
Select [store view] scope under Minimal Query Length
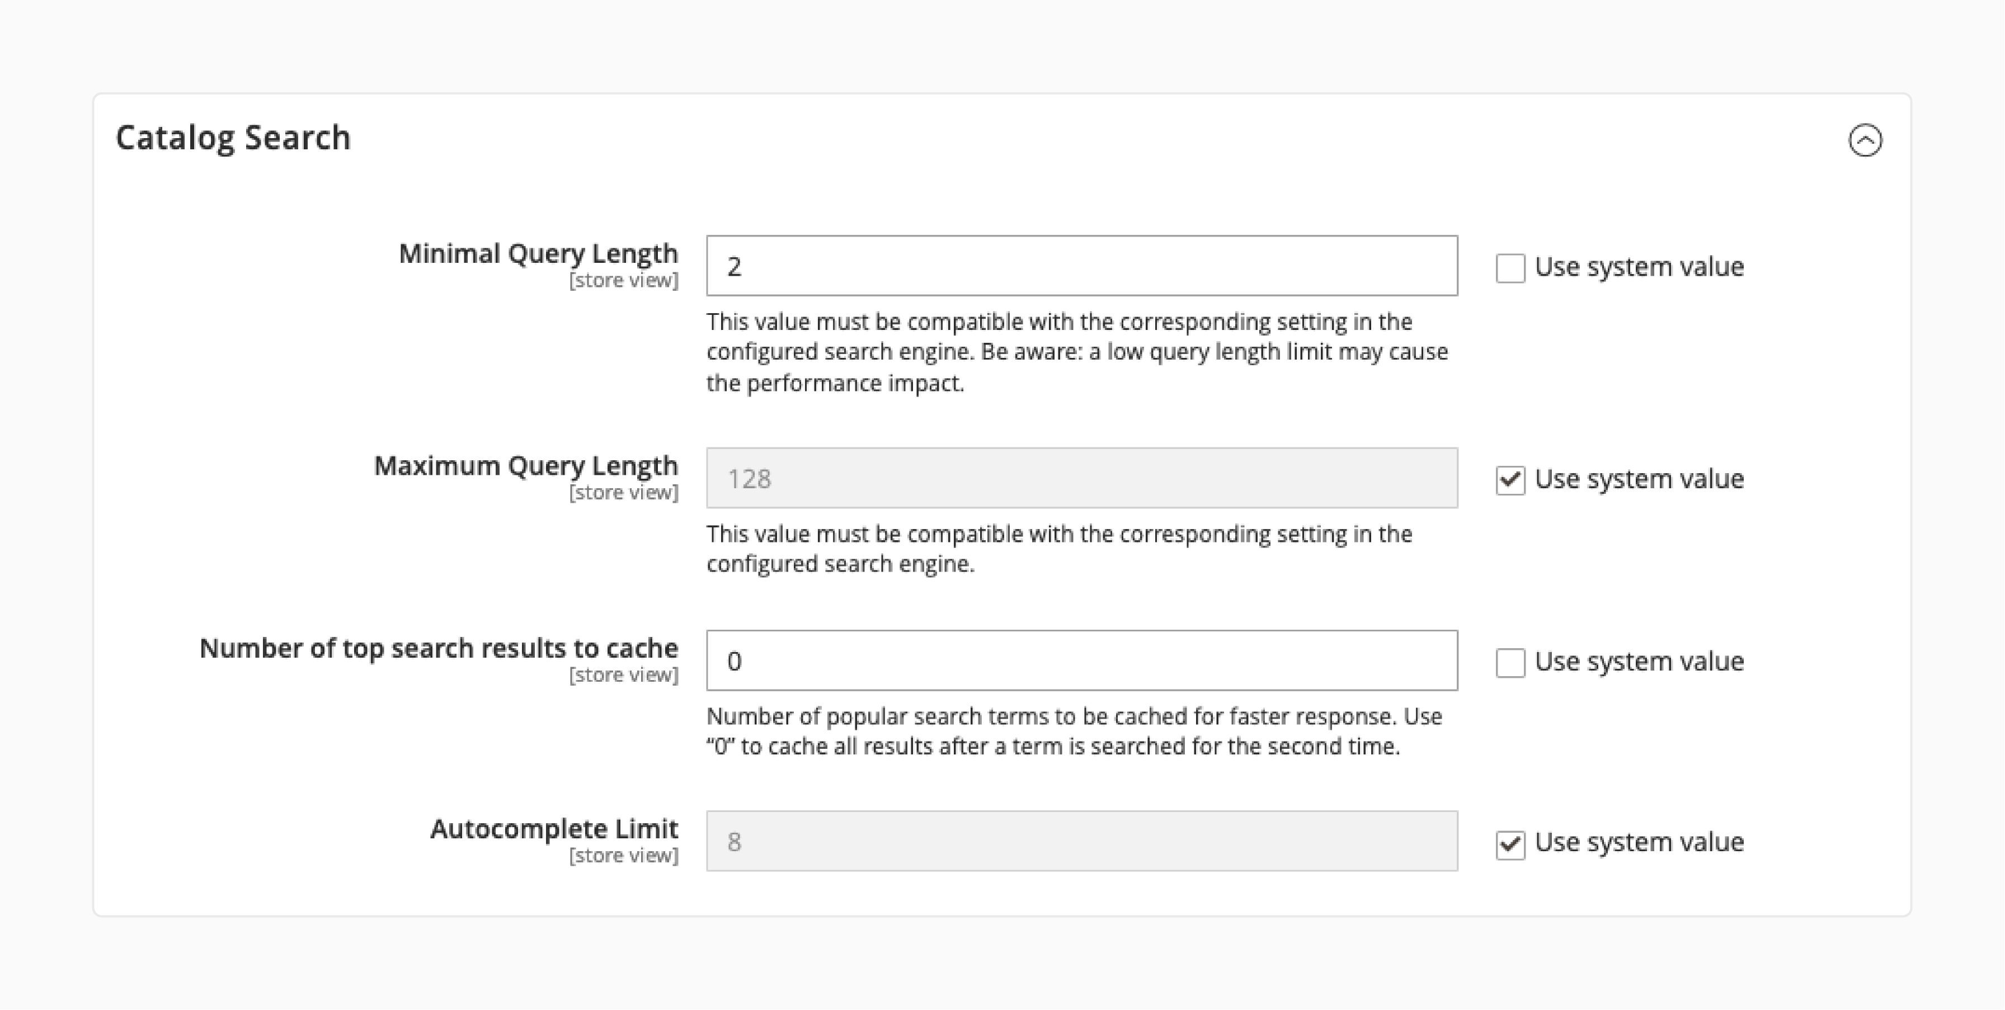pyautogui.click(x=623, y=281)
